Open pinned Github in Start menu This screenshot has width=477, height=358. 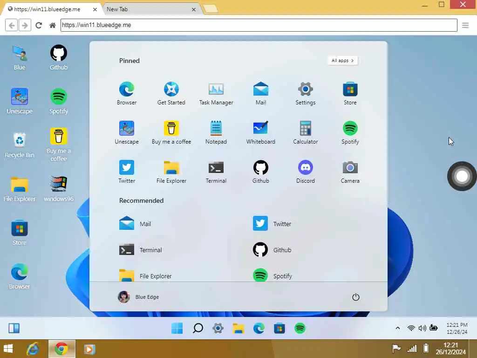point(261,172)
